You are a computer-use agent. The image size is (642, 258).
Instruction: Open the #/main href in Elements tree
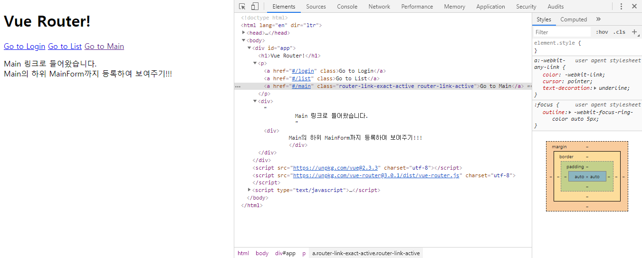pyautogui.click(x=301, y=86)
